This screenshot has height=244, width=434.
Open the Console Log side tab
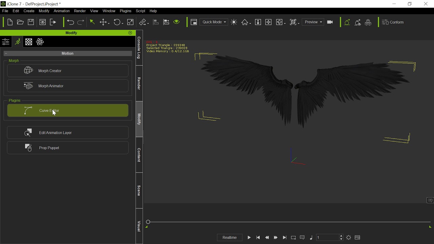coord(139,48)
